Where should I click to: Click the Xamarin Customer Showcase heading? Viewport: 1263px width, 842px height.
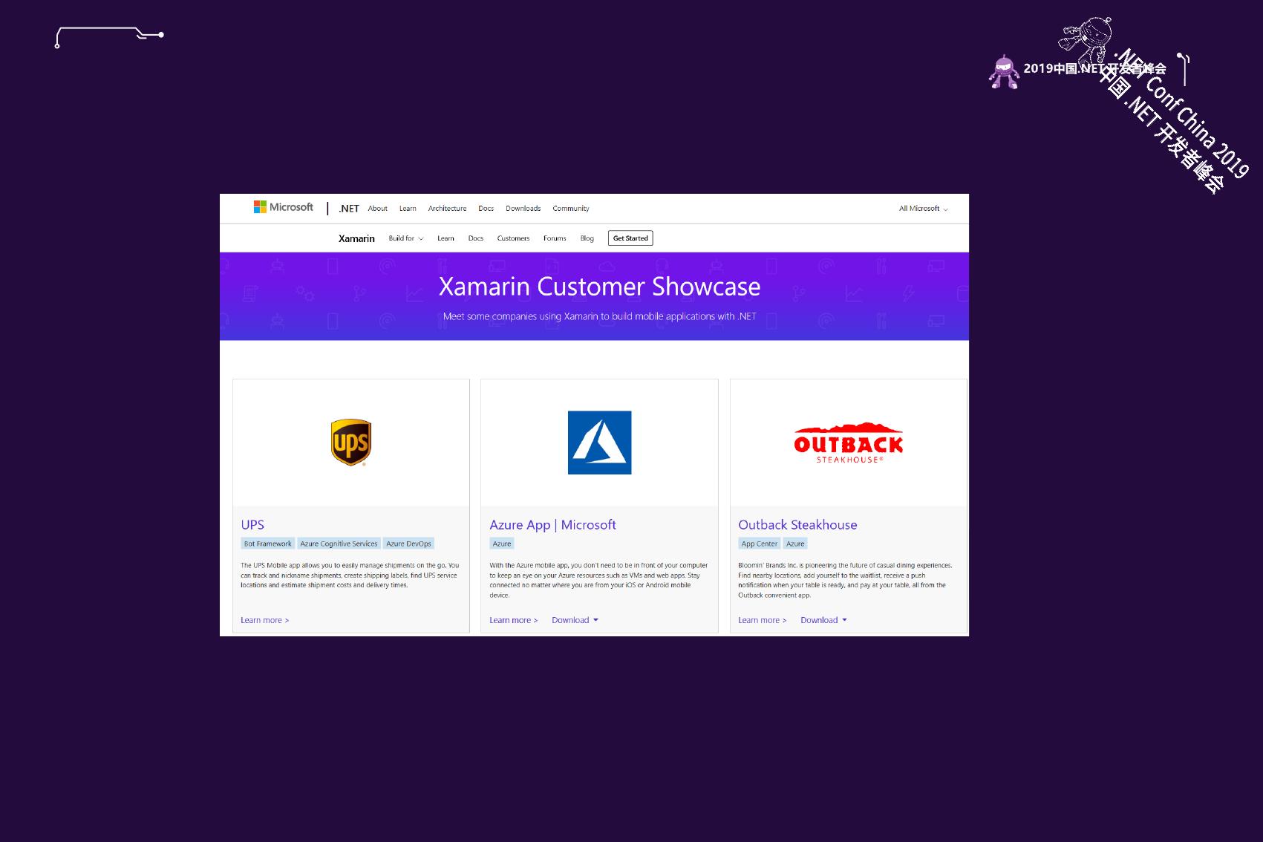(599, 287)
